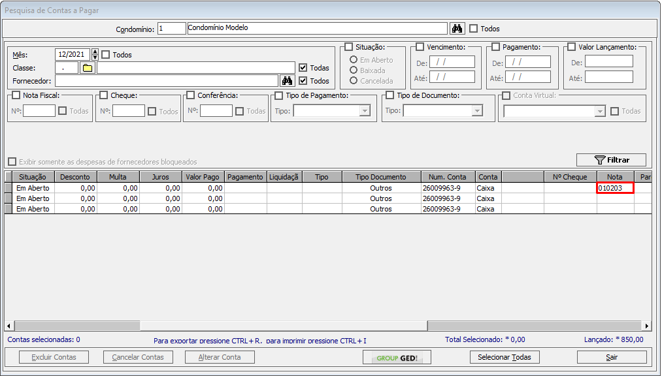Click the Nota cell 010203
Image resolution: width=662 pixels, height=376 pixels.
pyautogui.click(x=615, y=188)
